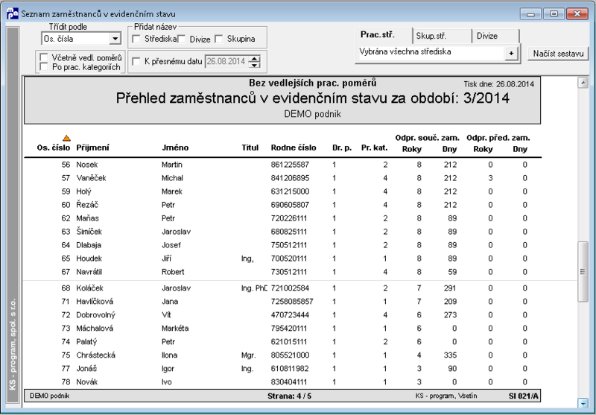This screenshot has width=596, height=415.
Task: Click surname Koláček
Action: [x=89, y=288]
